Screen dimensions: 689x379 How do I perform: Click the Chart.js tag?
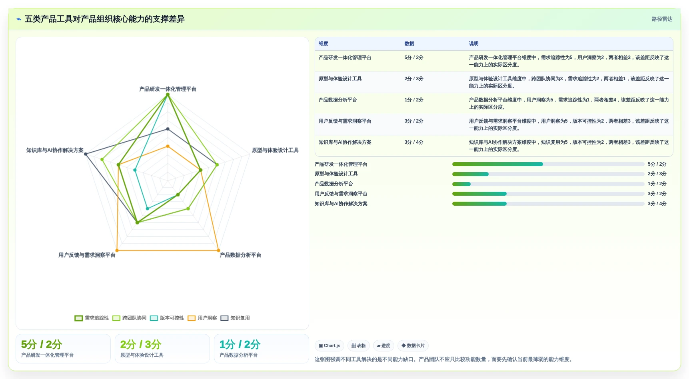330,346
